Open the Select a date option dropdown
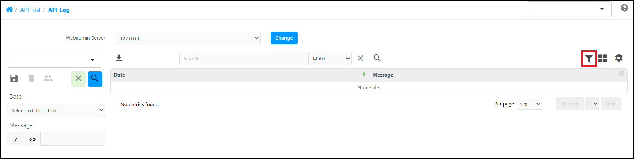This screenshot has height=159, width=634. [x=56, y=110]
